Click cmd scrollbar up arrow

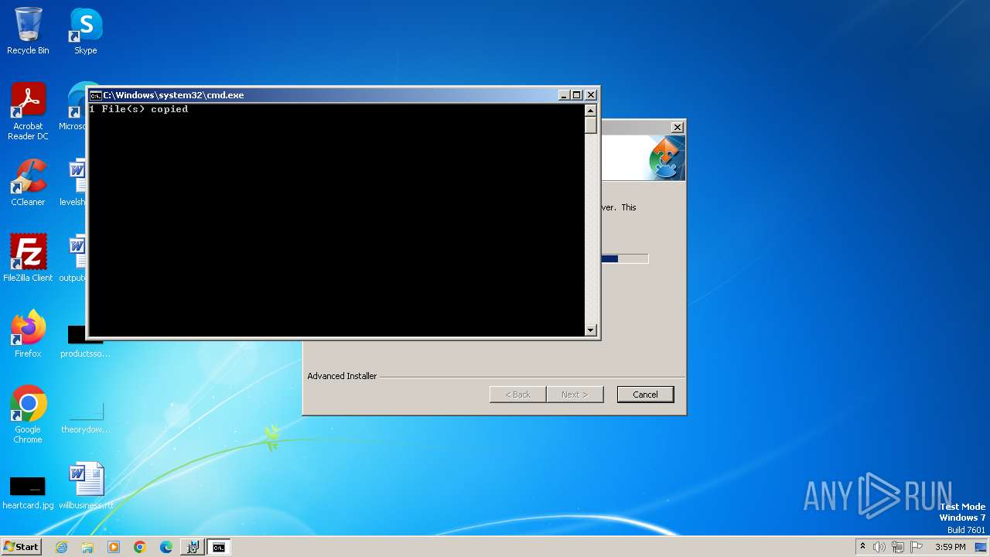point(591,111)
